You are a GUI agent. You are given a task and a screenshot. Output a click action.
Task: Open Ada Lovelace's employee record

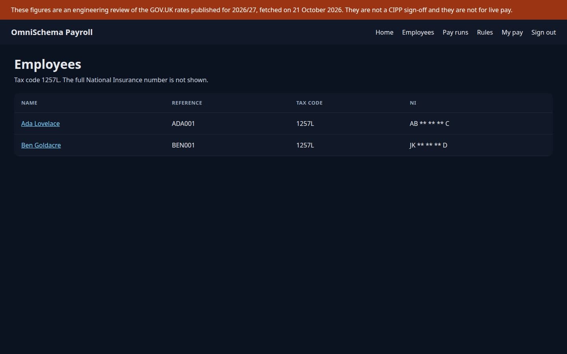(41, 124)
